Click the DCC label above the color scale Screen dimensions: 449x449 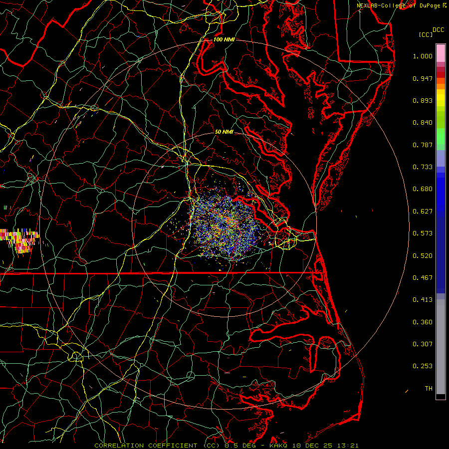438,30
